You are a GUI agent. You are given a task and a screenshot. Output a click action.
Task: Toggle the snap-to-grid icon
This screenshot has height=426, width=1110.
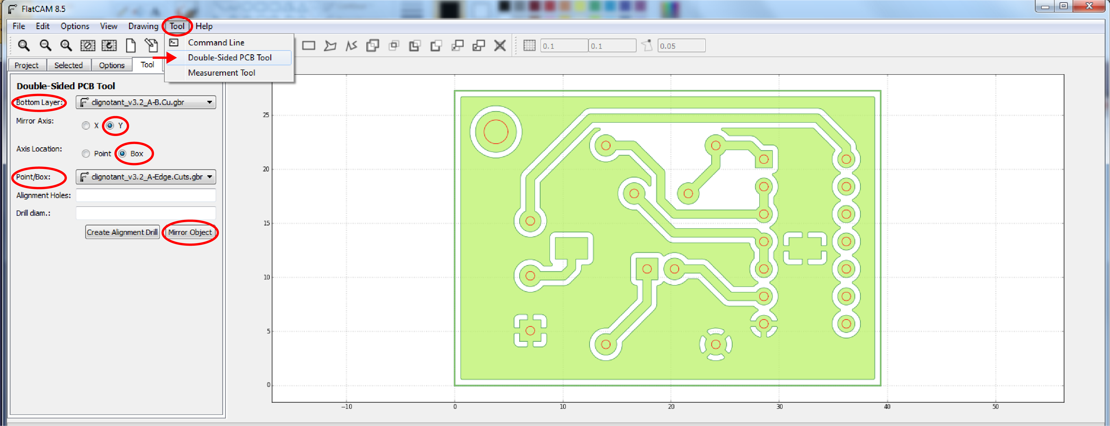529,45
